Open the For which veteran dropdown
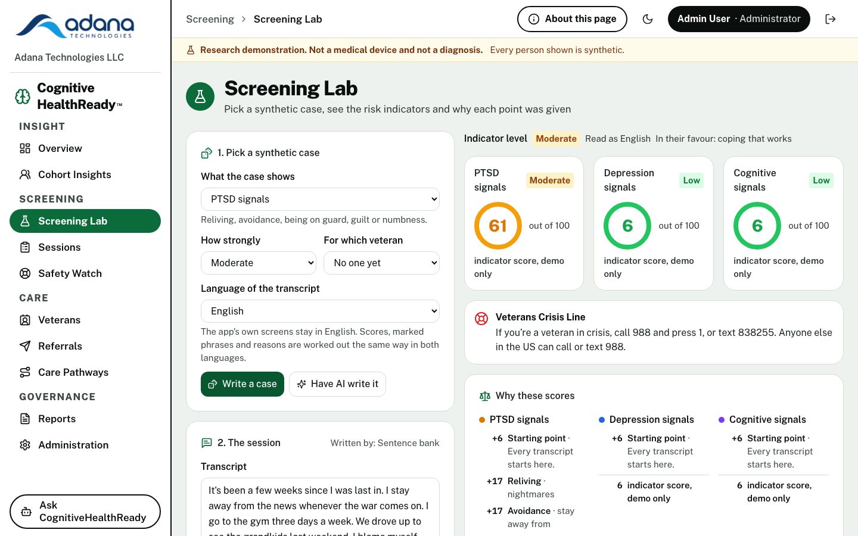 (x=381, y=263)
